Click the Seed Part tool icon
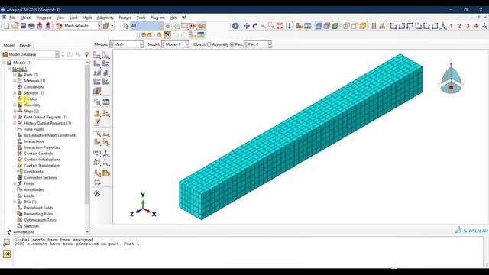 pos(97,56)
